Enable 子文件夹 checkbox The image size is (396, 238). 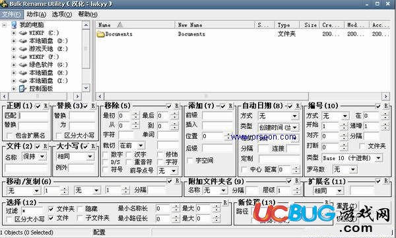click(80, 218)
